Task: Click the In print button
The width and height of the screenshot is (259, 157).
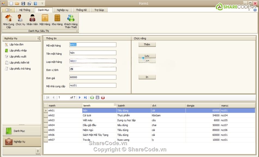Action: click(147, 77)
